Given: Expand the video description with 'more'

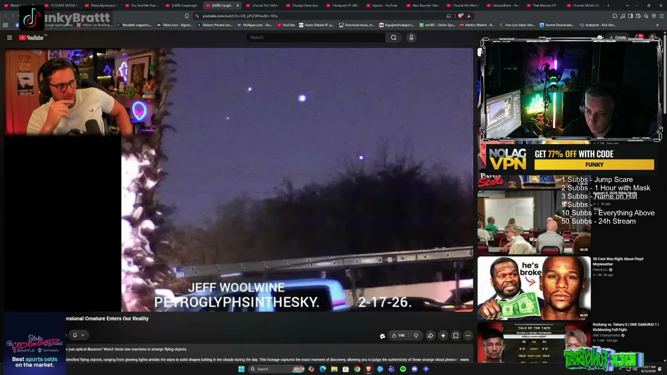Looking at the screenshot, I should pyautogui.click(x=464, y=359).
